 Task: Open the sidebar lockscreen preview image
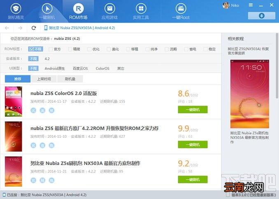click(250, 94)
